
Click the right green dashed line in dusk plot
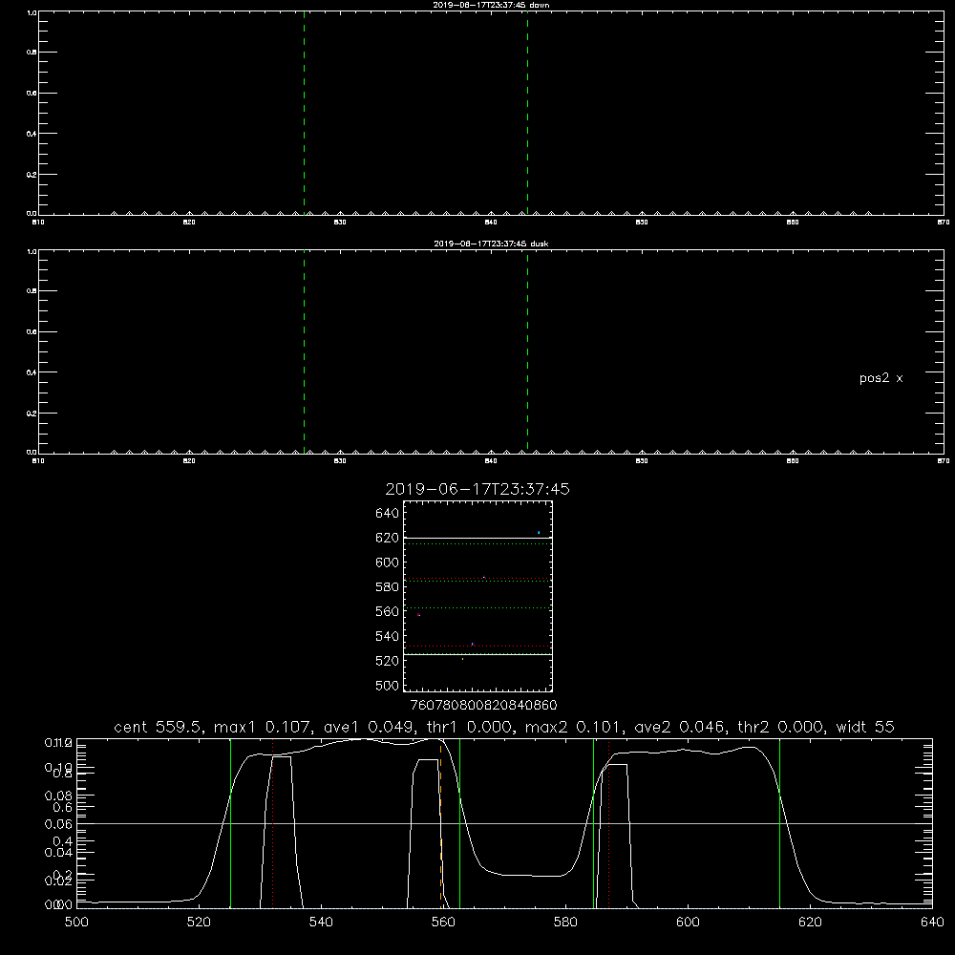(527, 352)
